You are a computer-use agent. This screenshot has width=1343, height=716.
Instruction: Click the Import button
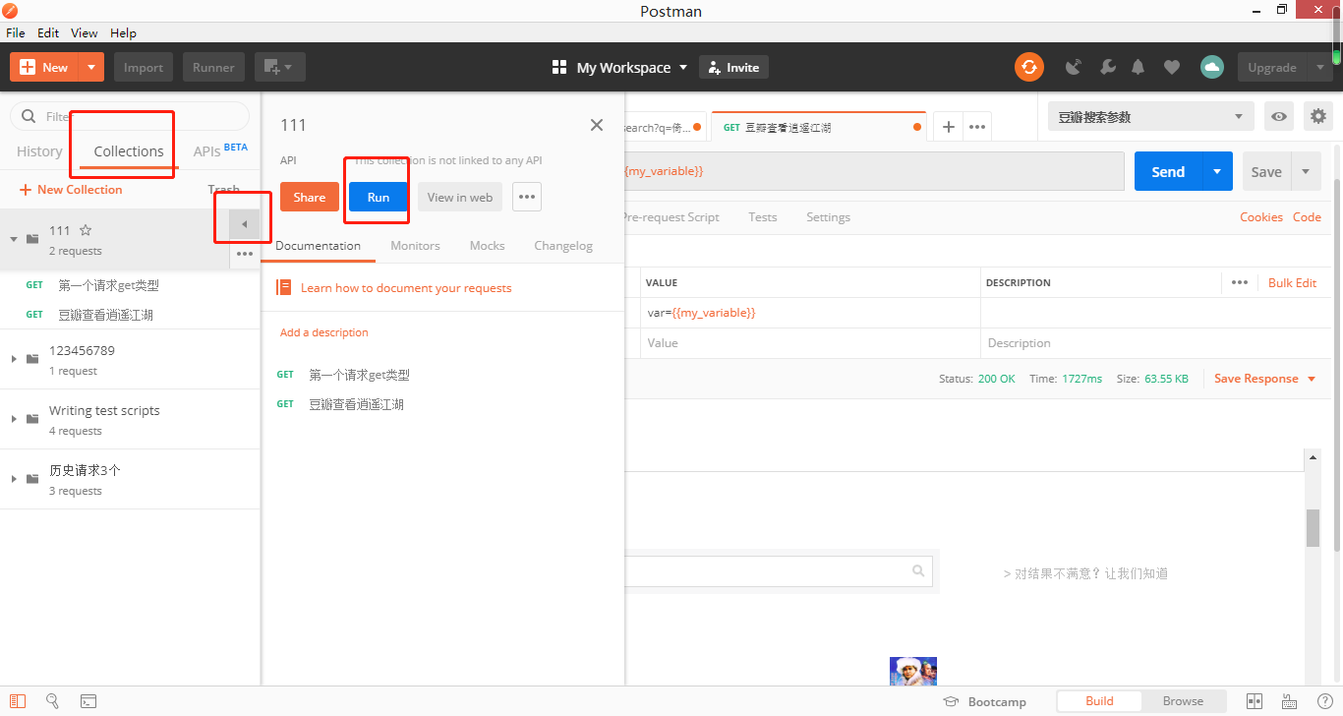(x=144, y=67)
